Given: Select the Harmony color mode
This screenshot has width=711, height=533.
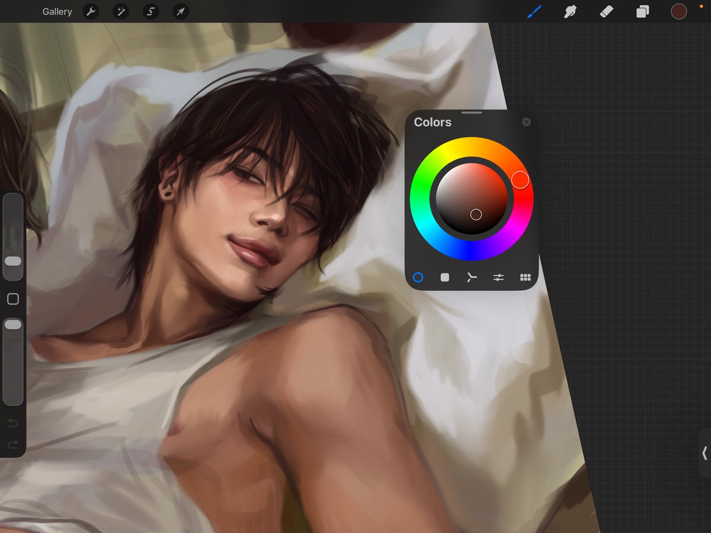Looking at the screenshot, I should 471,277.
